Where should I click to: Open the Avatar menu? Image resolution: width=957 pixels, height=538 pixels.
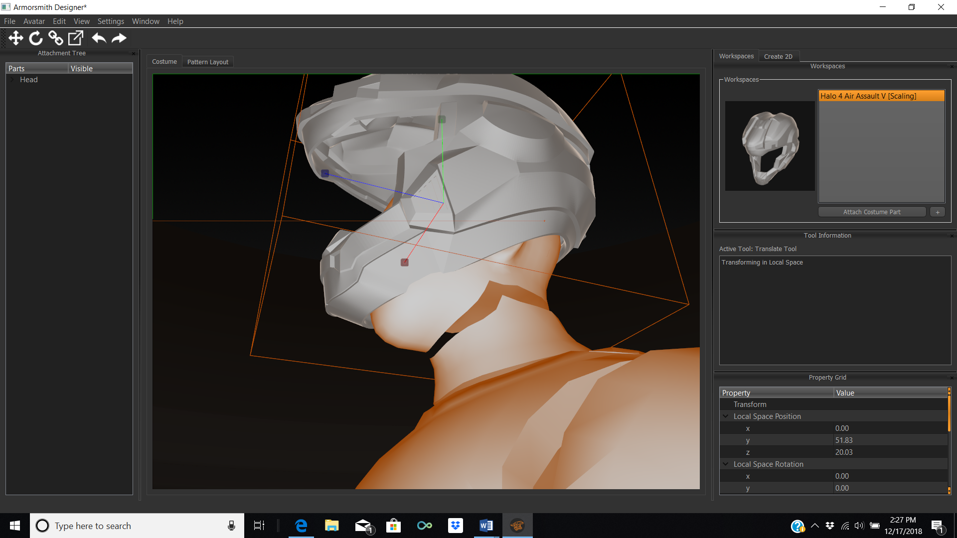click(x=34, y=21)
